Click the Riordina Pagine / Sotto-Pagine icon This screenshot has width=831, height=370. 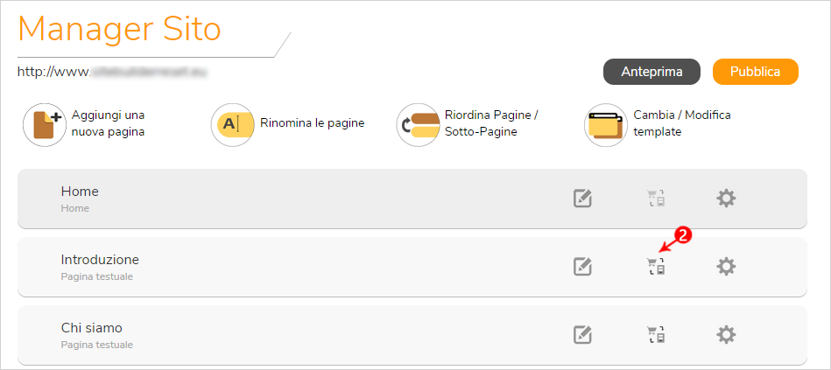[419, 125]
